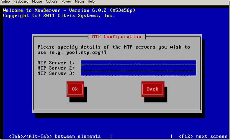Screen dimensions: 230x140
Task: Click the Citrix Systems copyright line
Action: click(x=59, y=16)
